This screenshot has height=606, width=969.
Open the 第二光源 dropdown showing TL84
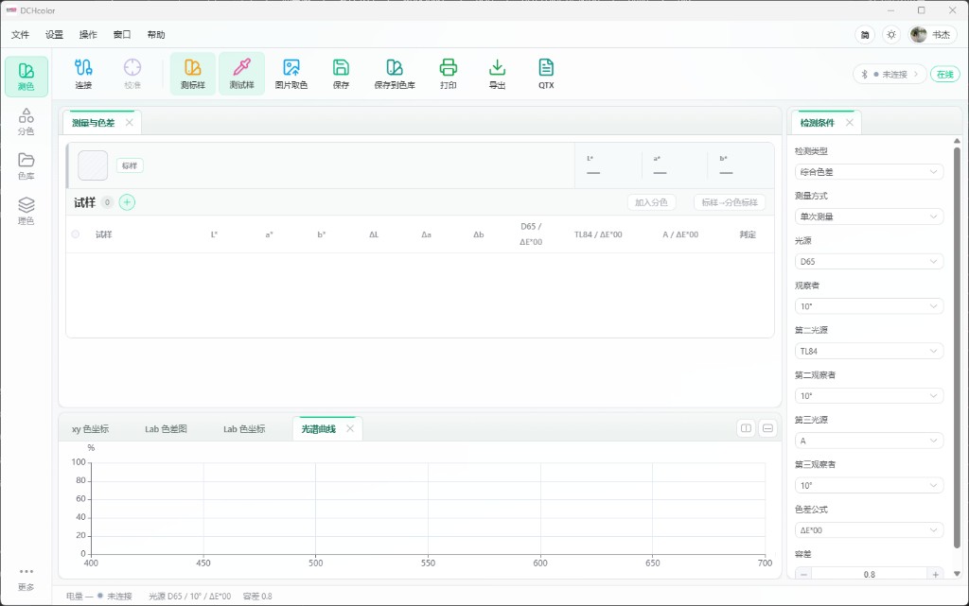(x=869, y=351)
